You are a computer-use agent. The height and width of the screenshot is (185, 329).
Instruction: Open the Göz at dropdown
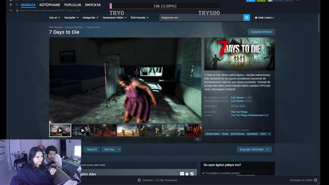click(x=54, y=17)
